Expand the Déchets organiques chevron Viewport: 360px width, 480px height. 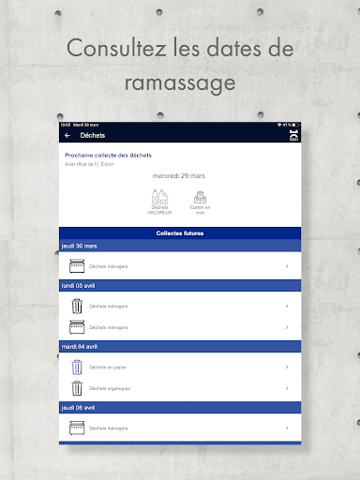pyautogui.click(x=287, y=388)
